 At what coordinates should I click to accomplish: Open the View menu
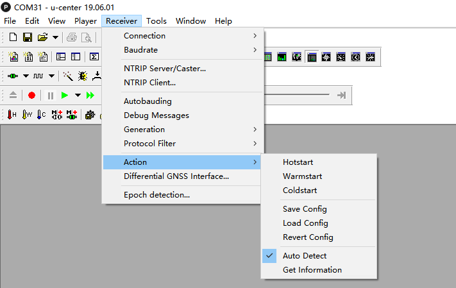pos(56,21)
